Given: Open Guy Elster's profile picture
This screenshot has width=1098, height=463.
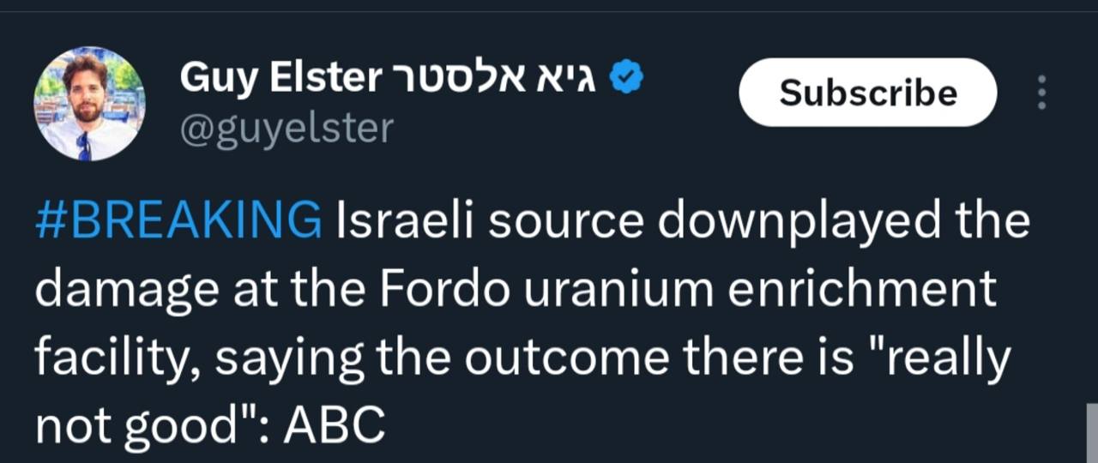Looking at the screenshot, I should click(89, 104).
